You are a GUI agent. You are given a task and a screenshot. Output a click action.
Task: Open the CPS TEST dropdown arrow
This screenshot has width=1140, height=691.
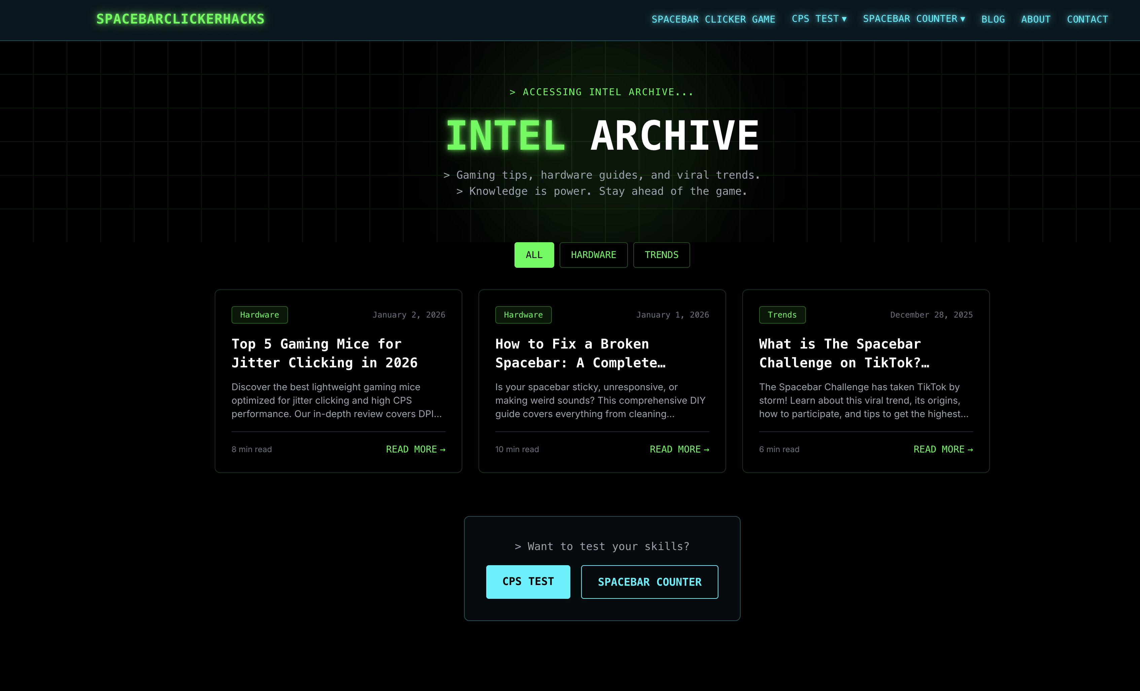(845, 19)
